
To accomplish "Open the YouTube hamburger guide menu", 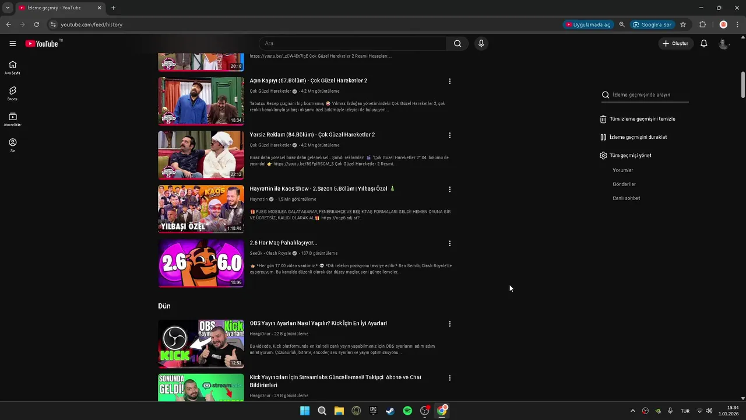I will pyautogui.click(x=12, y=44).
